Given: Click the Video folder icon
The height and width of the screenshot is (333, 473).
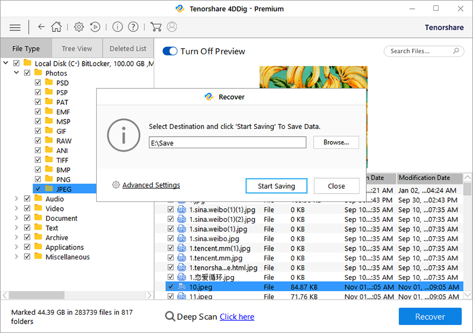Looking at the screenshot, I should coord(38,208).
